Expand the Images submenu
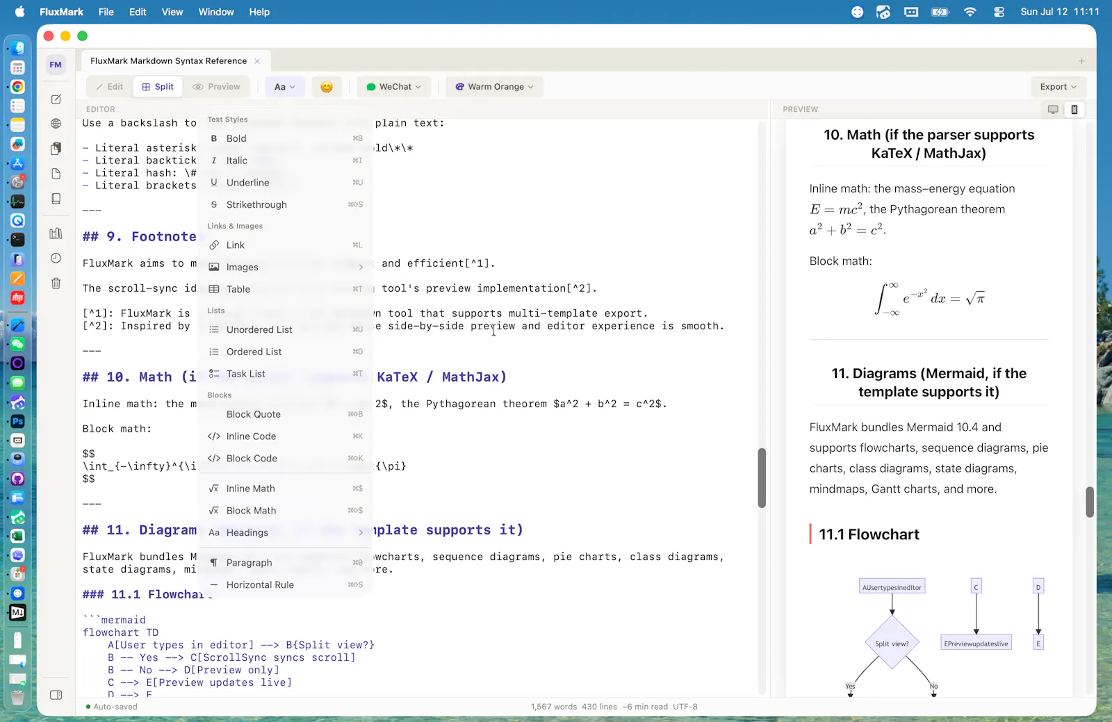Image resolution: width=1112 pixels, height=722 pixels. point(286,268)
